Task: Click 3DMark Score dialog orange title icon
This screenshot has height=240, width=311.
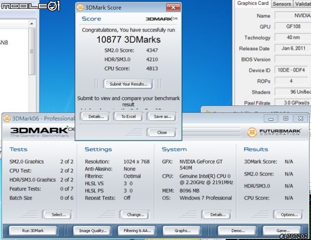Action: [80, 8]
